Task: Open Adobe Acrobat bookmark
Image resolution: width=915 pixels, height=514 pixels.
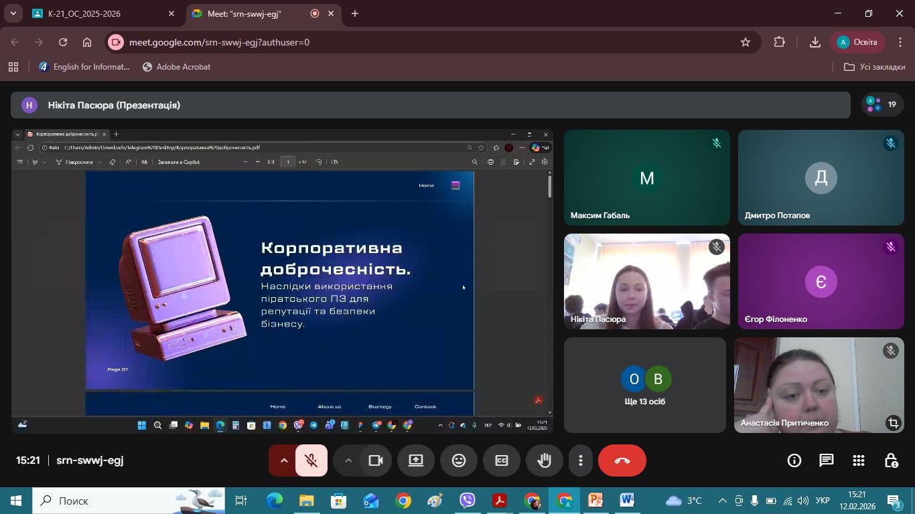Action: tap(176, 67)
